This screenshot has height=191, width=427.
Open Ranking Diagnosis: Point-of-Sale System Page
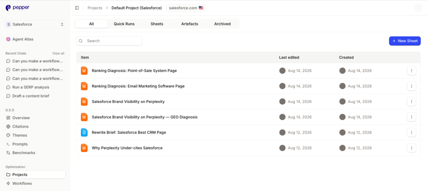134,70
